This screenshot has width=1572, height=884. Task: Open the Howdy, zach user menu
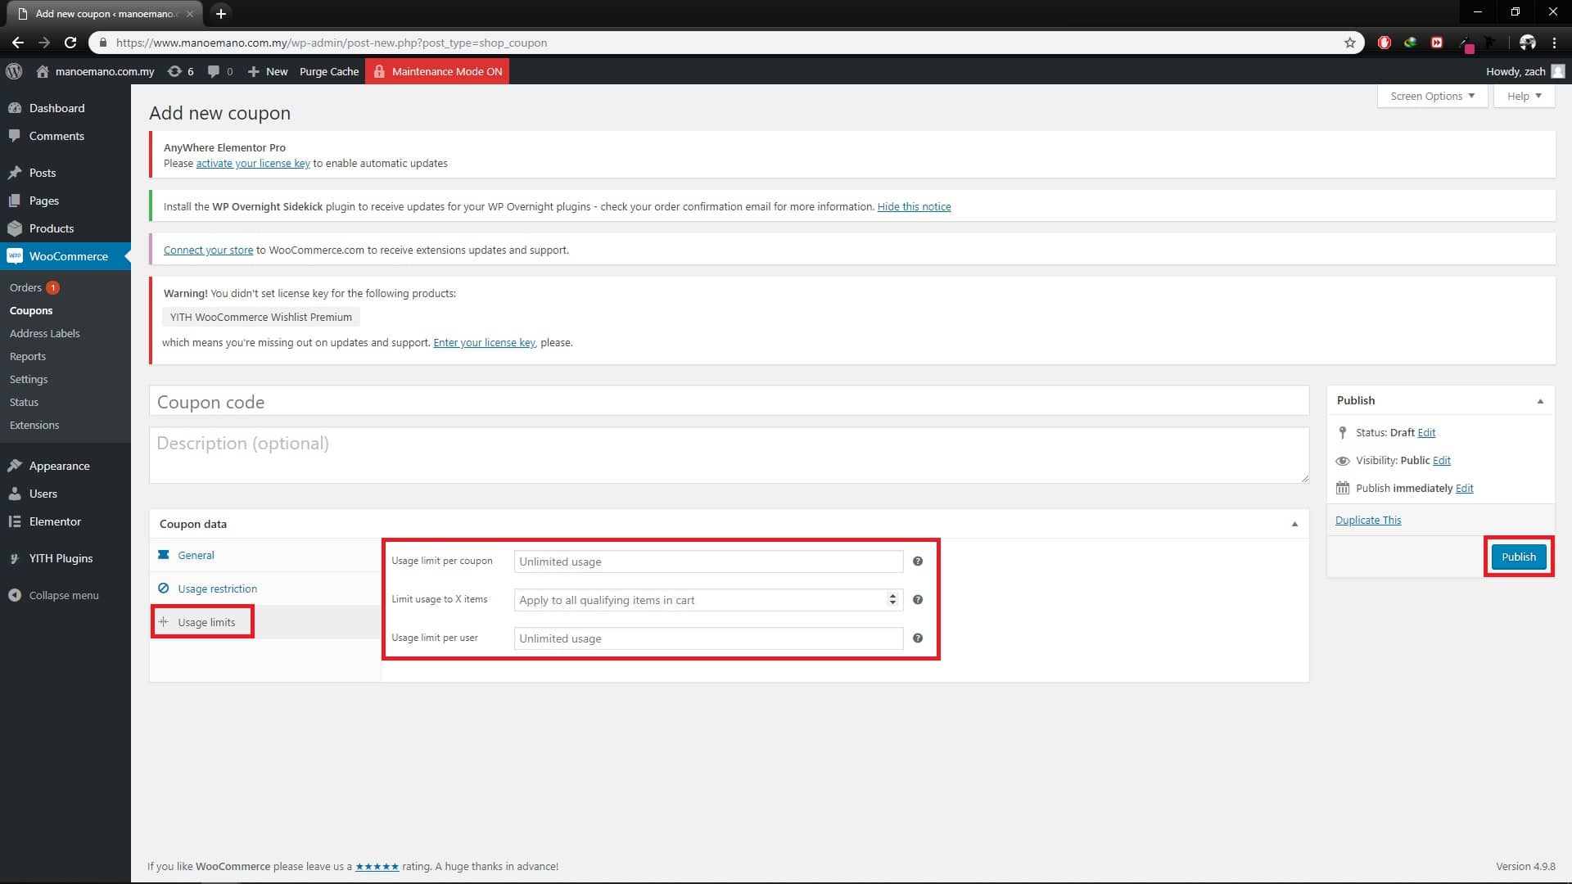[1525, 71]
